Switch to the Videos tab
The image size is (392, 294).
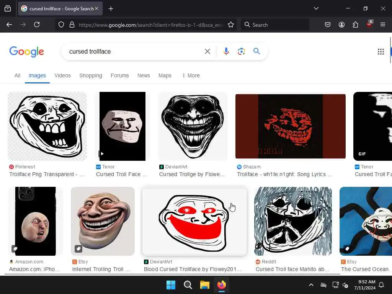pyautogui.click(x=62, y=75)
